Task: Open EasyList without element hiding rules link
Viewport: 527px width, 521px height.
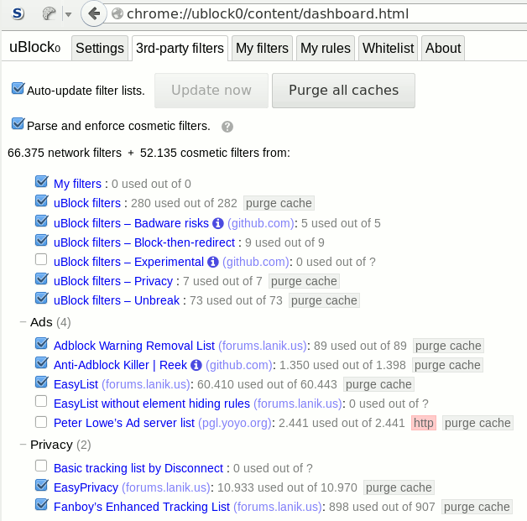Action: click(152, 404)
